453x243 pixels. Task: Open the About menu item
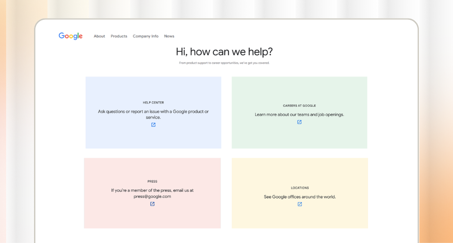click(x=100, y=36)
